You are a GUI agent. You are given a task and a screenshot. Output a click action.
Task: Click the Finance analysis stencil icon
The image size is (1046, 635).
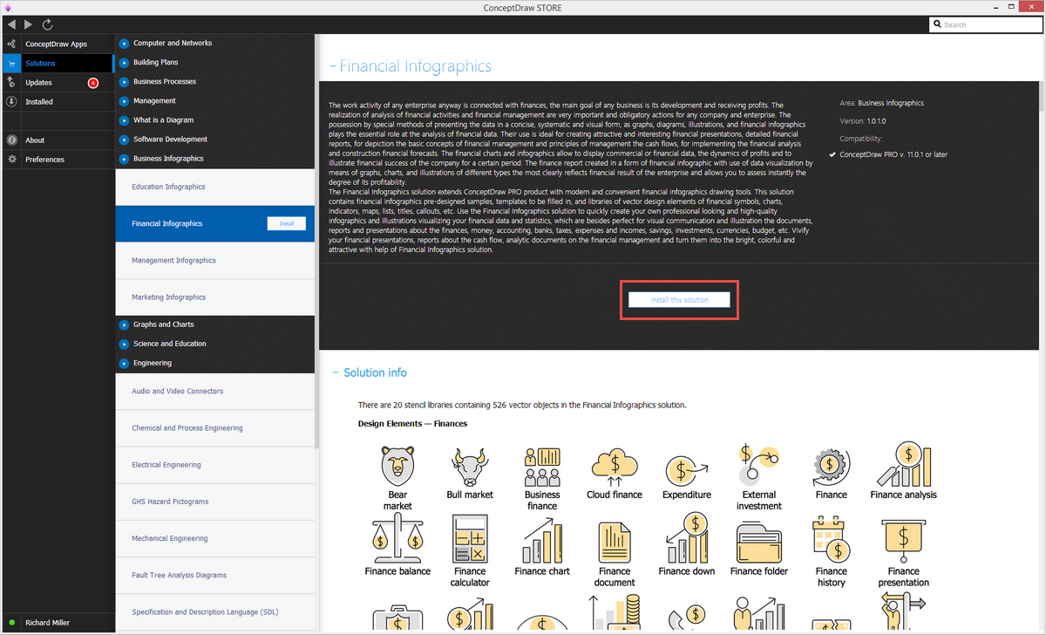[904, 465]
